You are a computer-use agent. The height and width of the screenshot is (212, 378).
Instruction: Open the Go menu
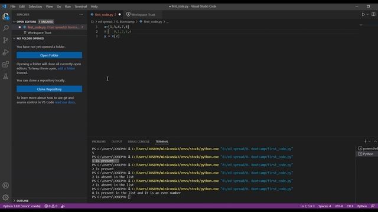point(59,6)
